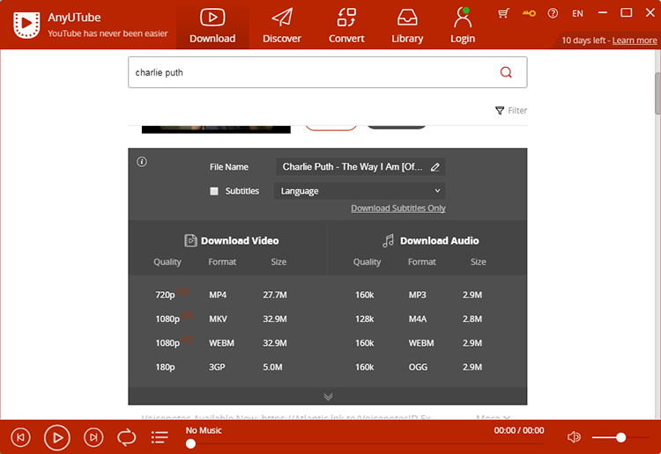Click the vertical scrollbar thumb

(657, 93)
